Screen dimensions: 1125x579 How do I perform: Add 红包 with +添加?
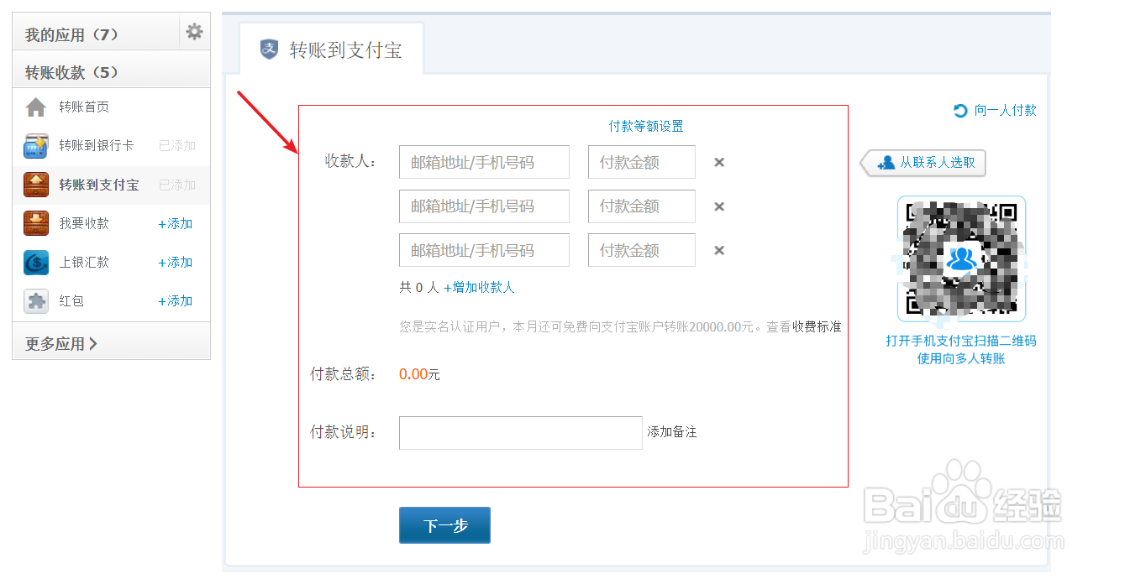pos(176,300)
